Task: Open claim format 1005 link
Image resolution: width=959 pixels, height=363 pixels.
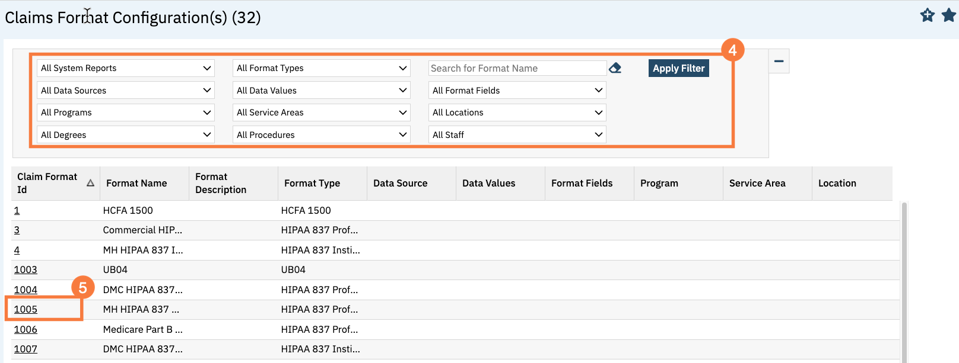Action: click(26, 309)
